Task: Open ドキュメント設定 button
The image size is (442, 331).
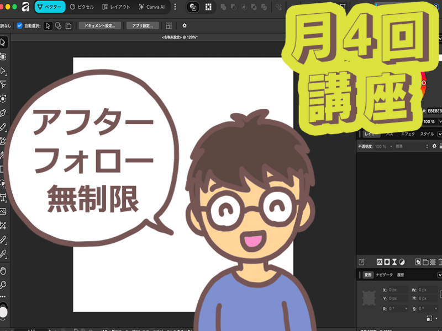Action: point(100,25)
